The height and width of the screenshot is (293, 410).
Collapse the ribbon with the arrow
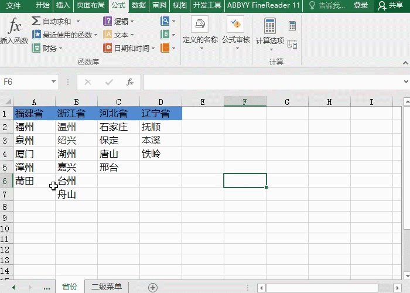pos(405,63)
